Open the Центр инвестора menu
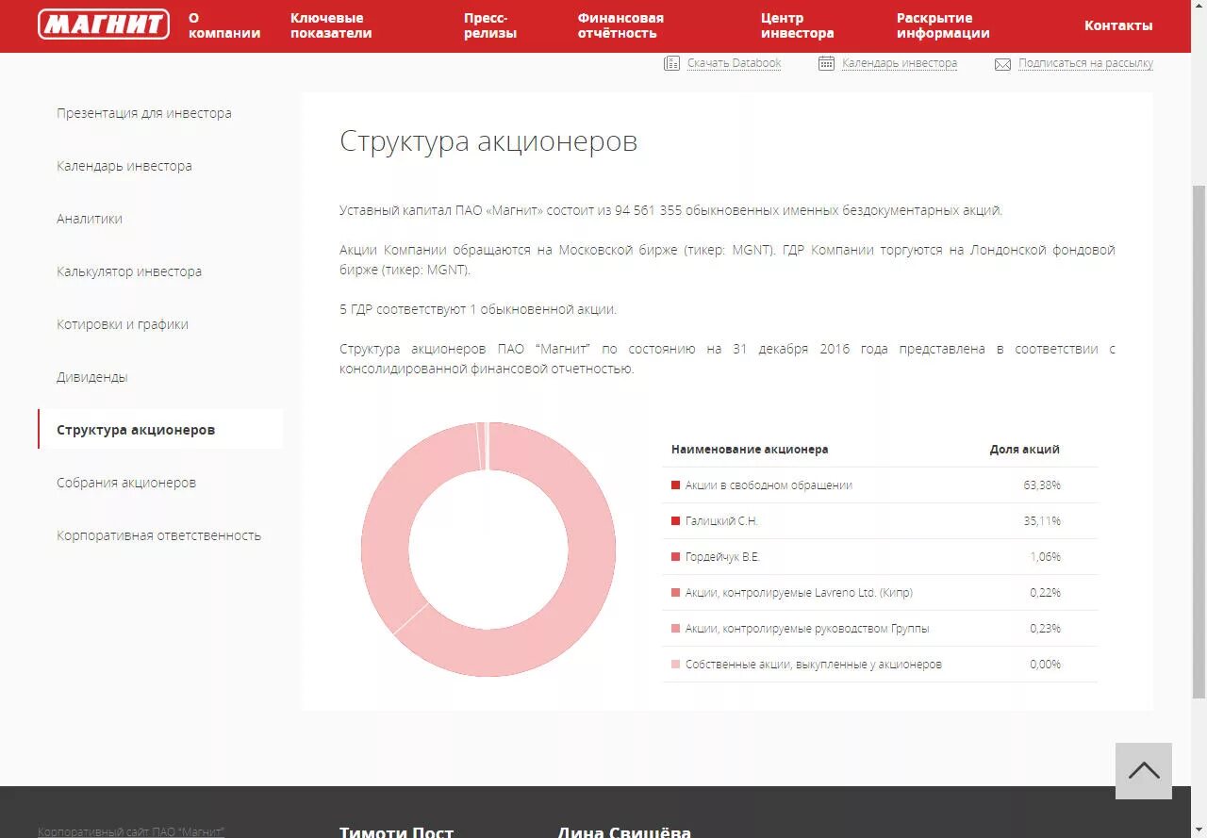This screenshot has width=1207, height=838. click(x=798, y=25)
